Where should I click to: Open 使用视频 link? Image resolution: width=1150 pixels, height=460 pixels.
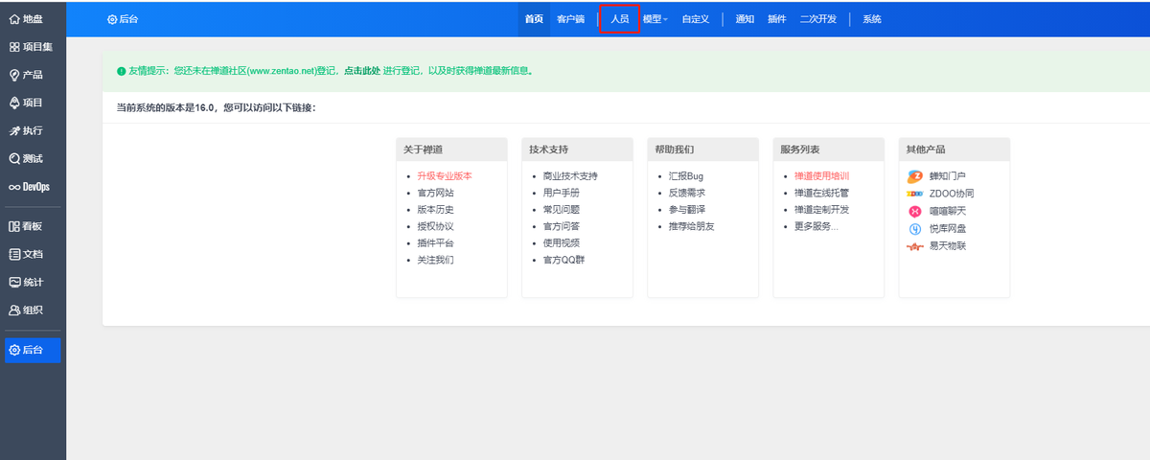pyautogui.click(x=561, y=243)
